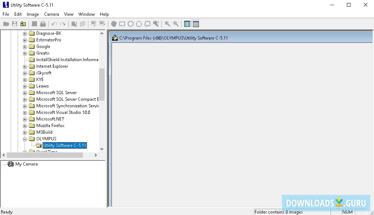Open the Camera menu
The height and width of the screenshot is (215, 374).
51,14
